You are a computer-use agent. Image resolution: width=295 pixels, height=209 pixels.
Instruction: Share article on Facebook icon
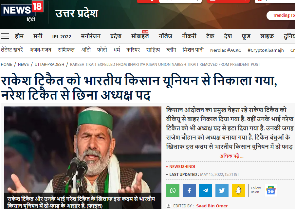(189, 190)
